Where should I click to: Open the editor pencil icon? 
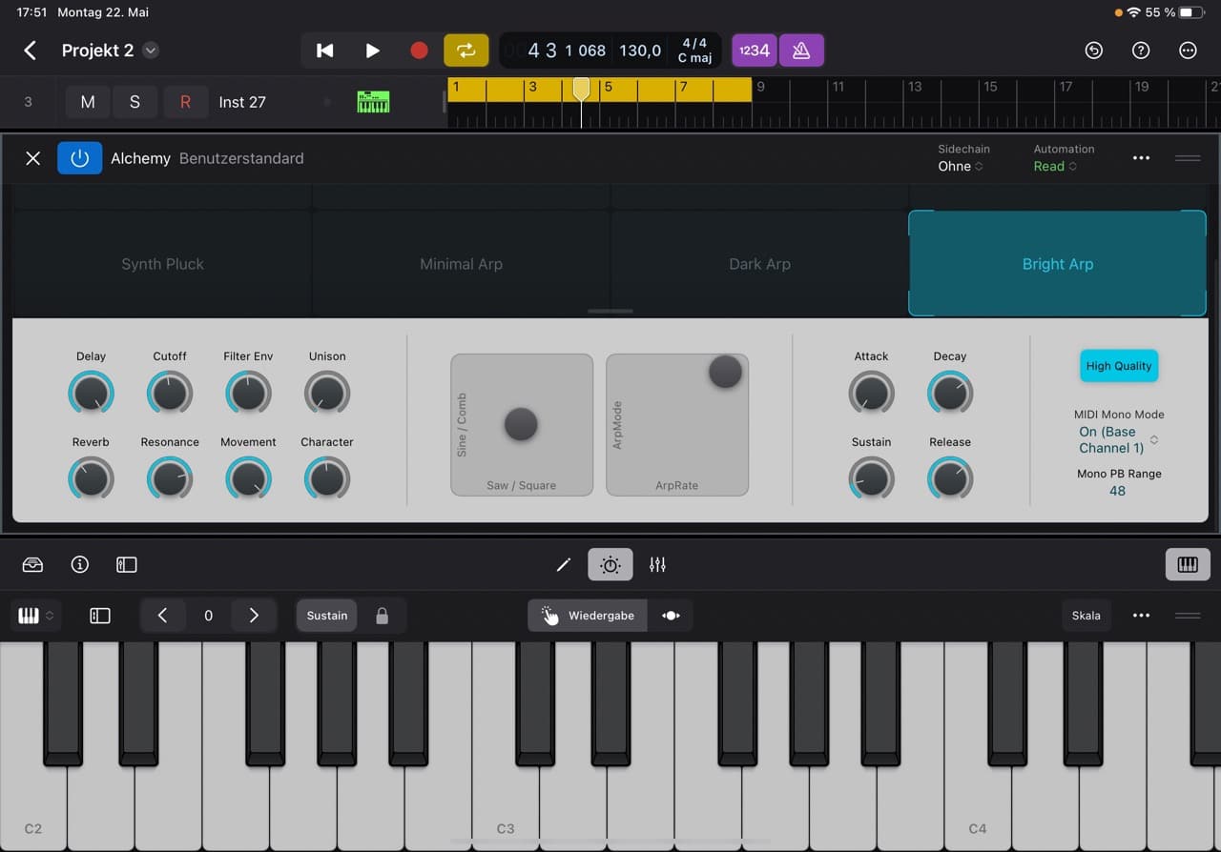(x=564, y=565)
